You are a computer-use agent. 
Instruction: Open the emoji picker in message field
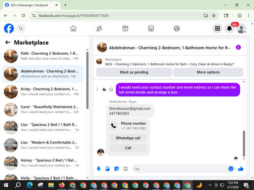[231, 169]
